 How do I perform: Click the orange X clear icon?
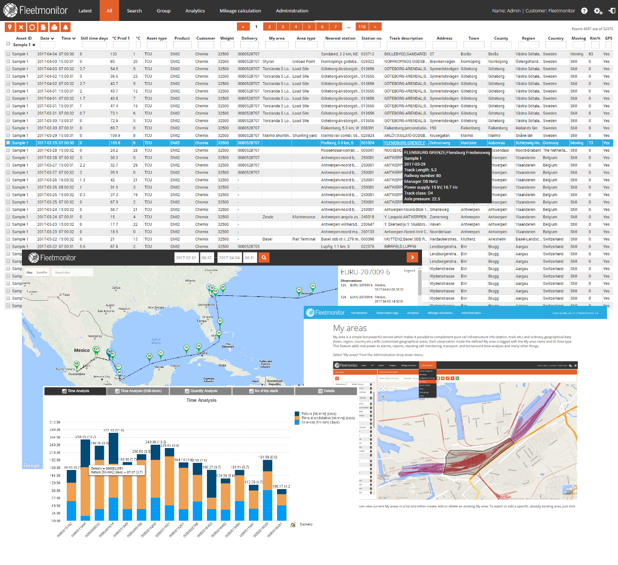pos(21,27)
